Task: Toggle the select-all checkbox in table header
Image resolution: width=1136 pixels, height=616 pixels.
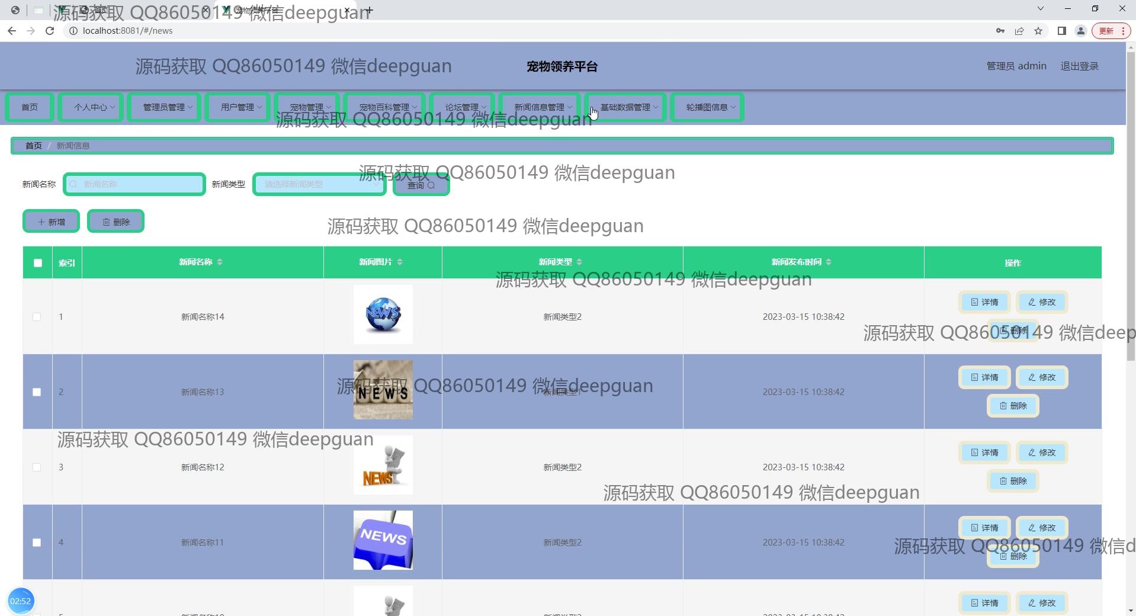Action: tap(38, 263)
